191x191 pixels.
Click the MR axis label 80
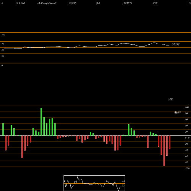[186, 113]
